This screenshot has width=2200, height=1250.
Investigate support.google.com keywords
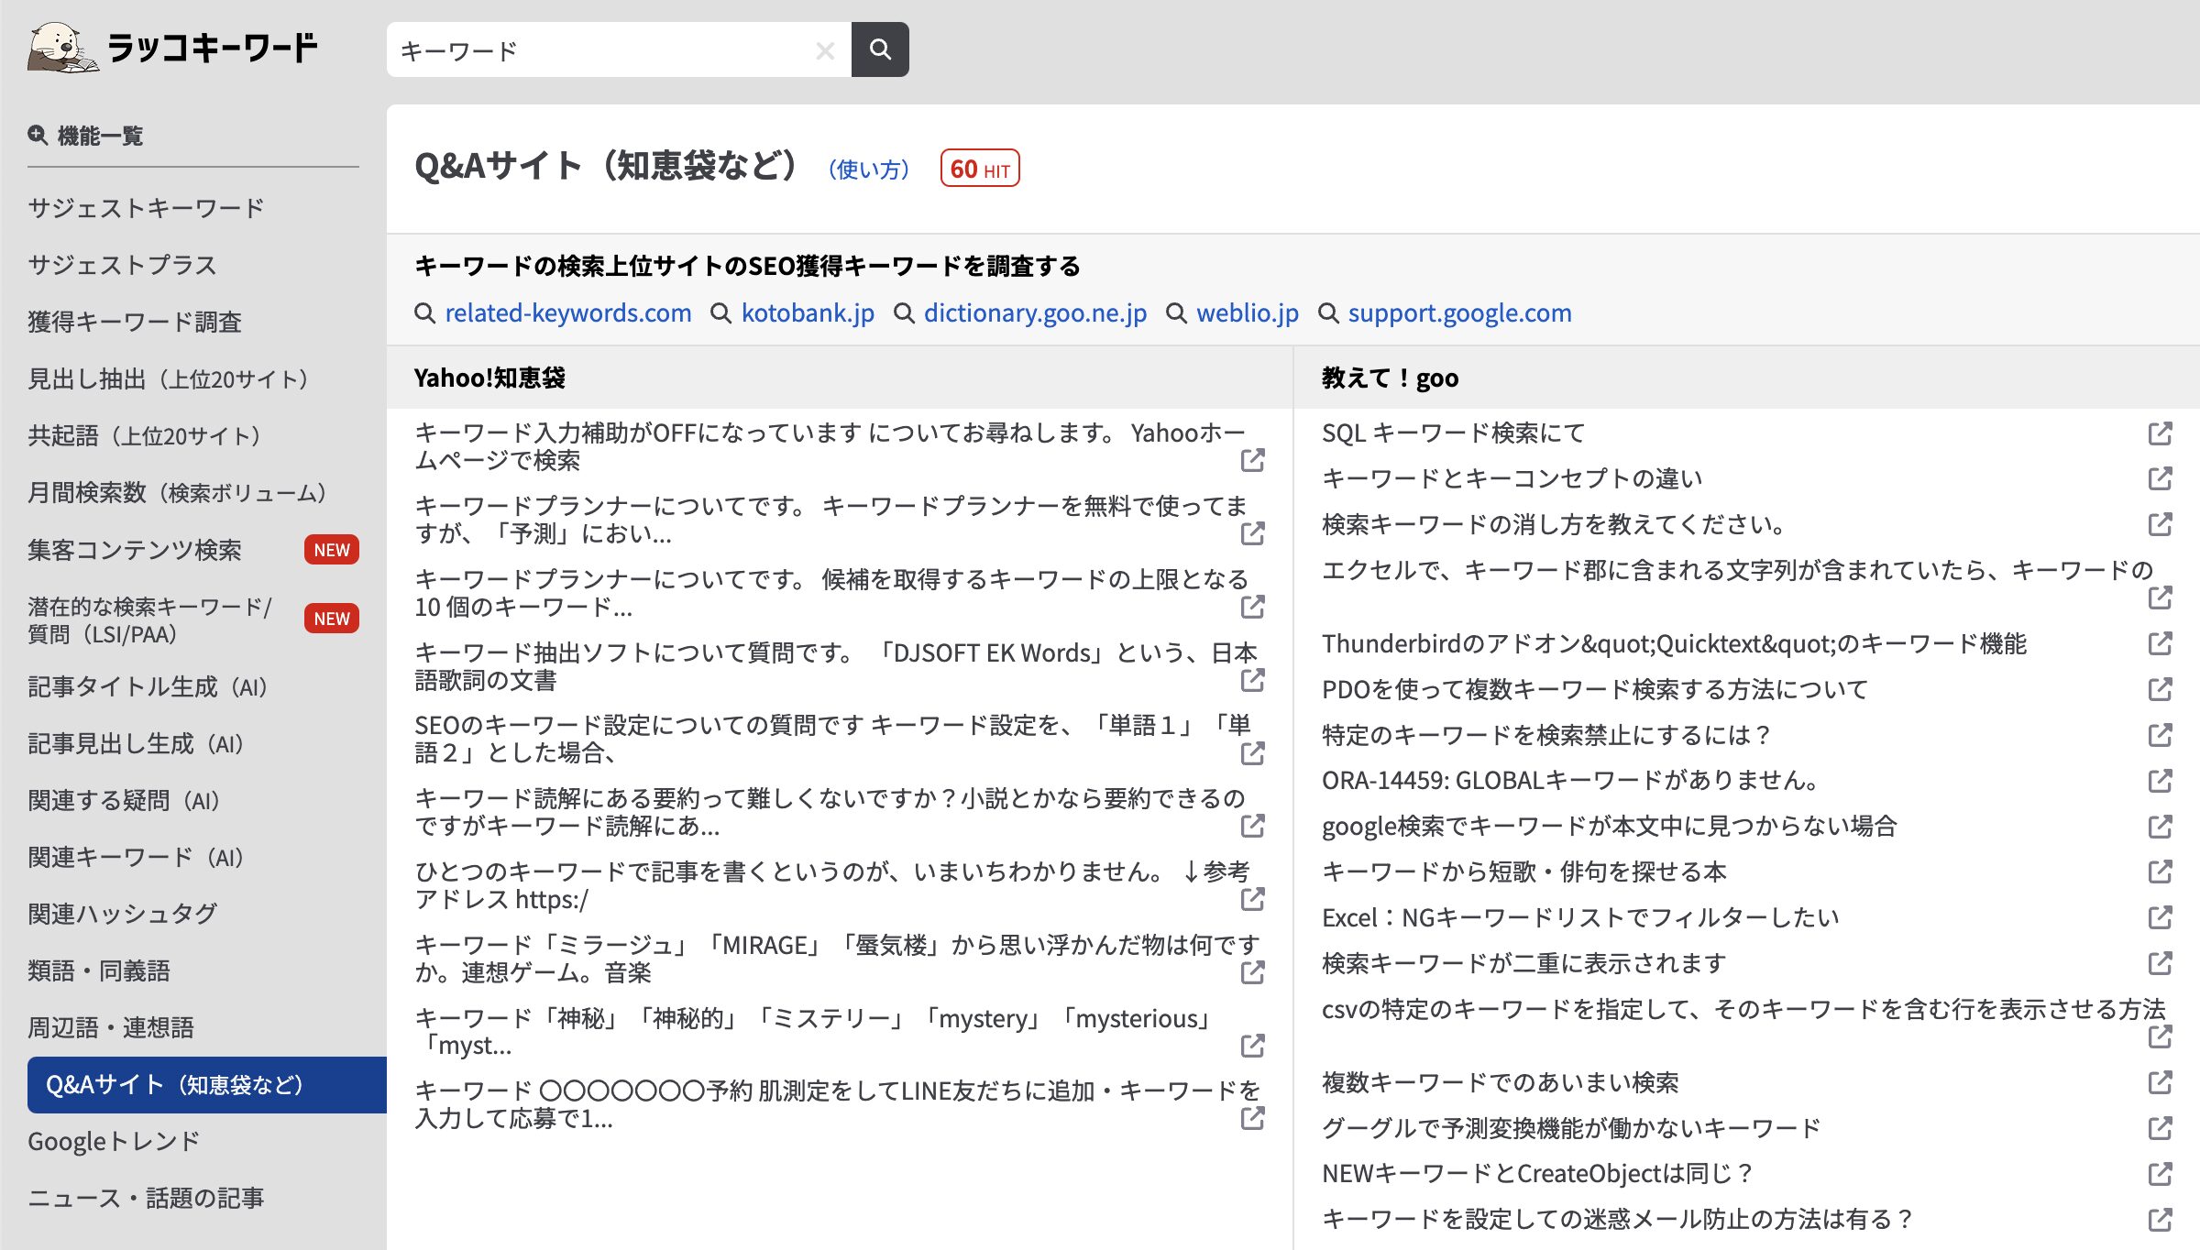click(x=1459, y=313)
